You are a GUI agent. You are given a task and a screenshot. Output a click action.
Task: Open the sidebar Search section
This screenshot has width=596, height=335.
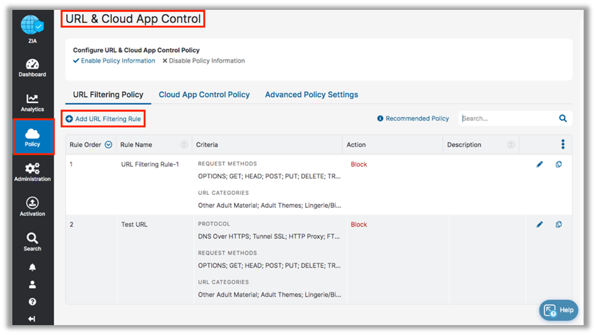32,242
